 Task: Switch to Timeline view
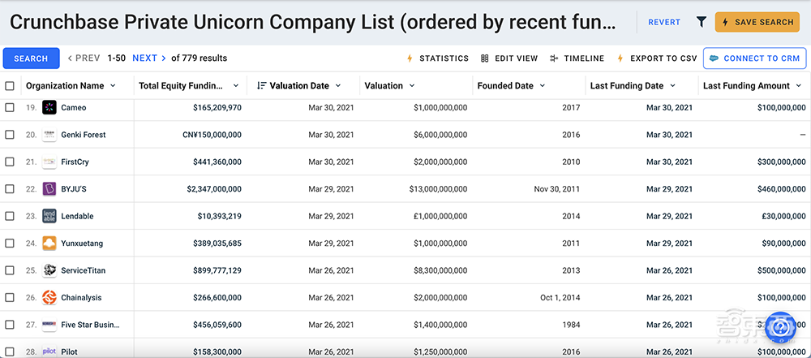click(577, 58)
